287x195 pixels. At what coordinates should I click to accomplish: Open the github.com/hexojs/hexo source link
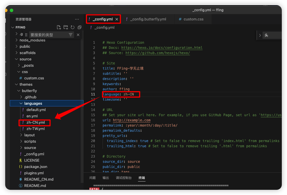(158, 53)
